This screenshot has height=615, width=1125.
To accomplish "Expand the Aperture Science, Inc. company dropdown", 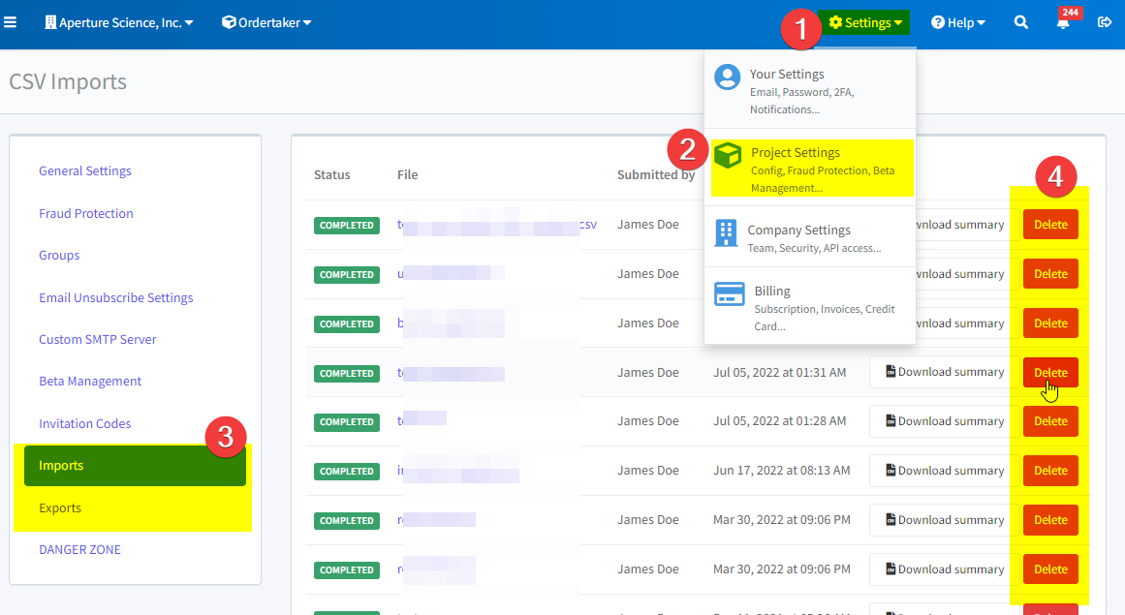I will coord(119,22).
